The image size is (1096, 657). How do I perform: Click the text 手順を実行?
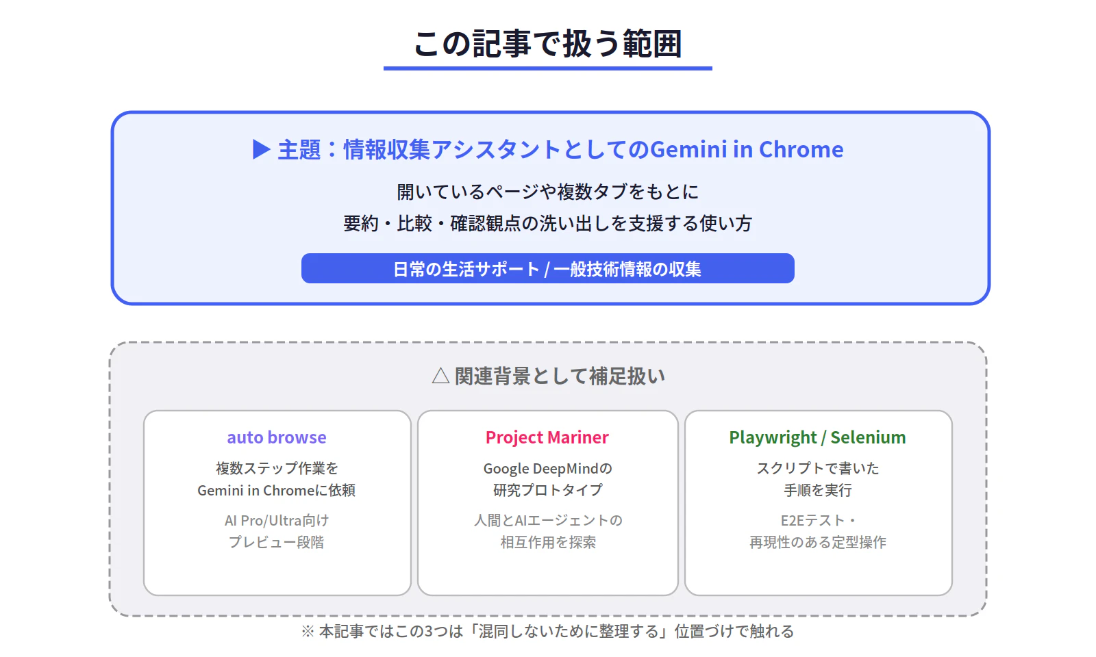tap(818, 490)
